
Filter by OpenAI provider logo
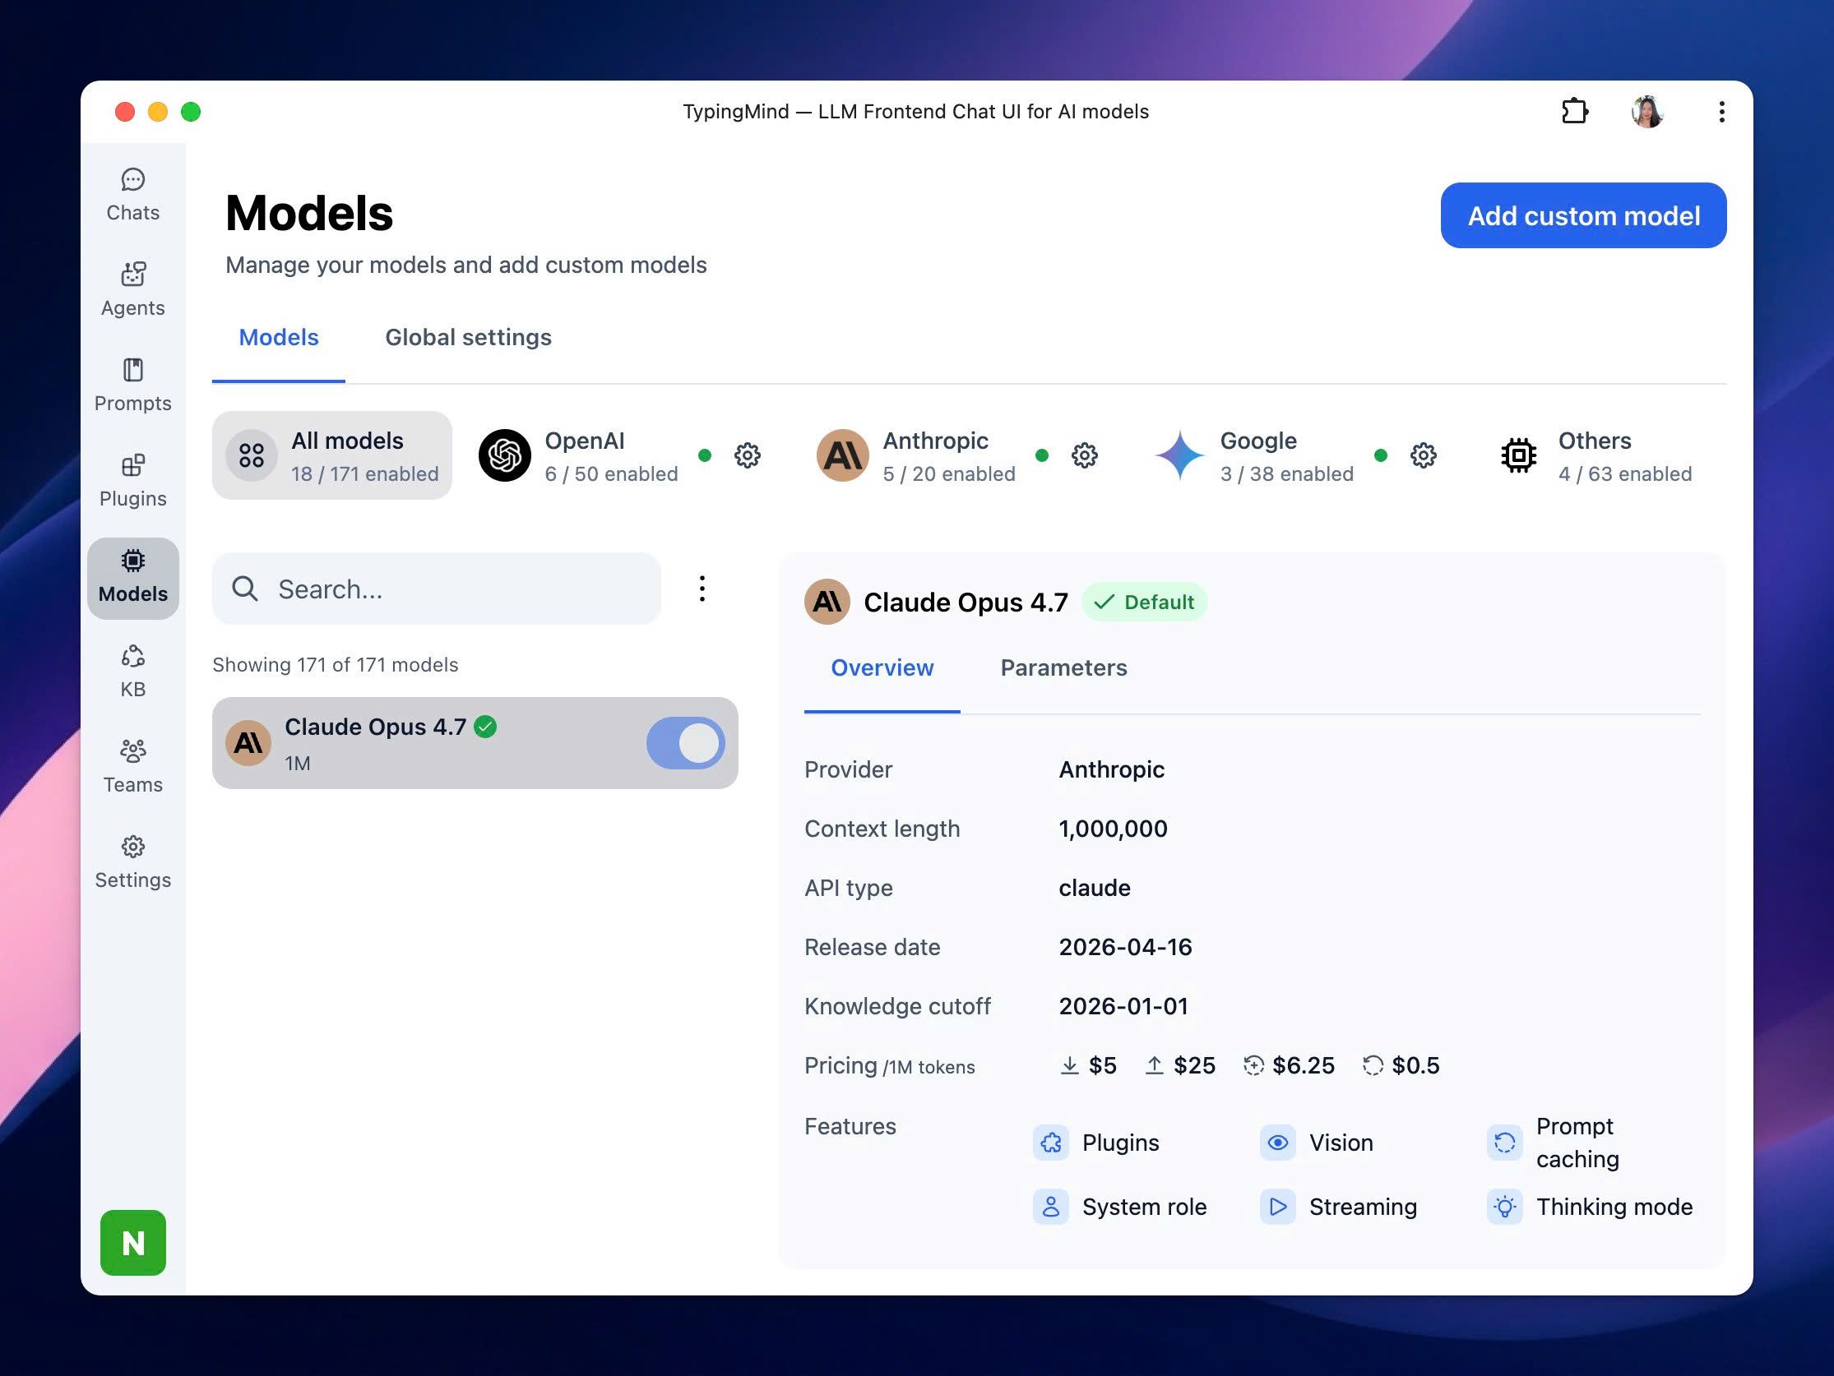click(504, 455)
